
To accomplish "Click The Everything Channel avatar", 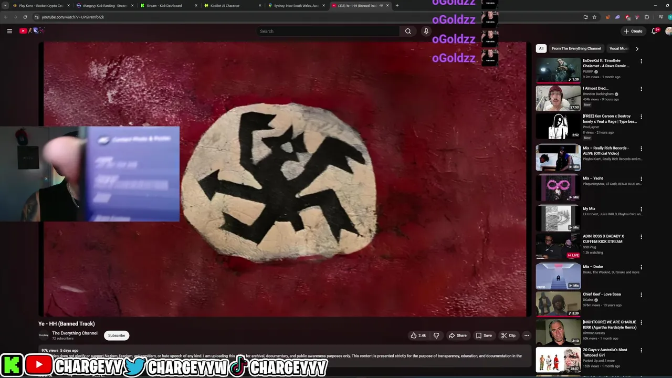I will 44,335.
